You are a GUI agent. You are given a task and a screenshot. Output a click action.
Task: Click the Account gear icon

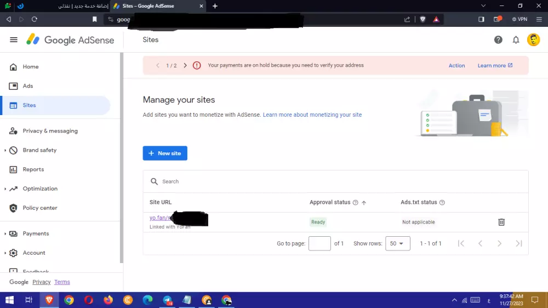tap(13, 253)
